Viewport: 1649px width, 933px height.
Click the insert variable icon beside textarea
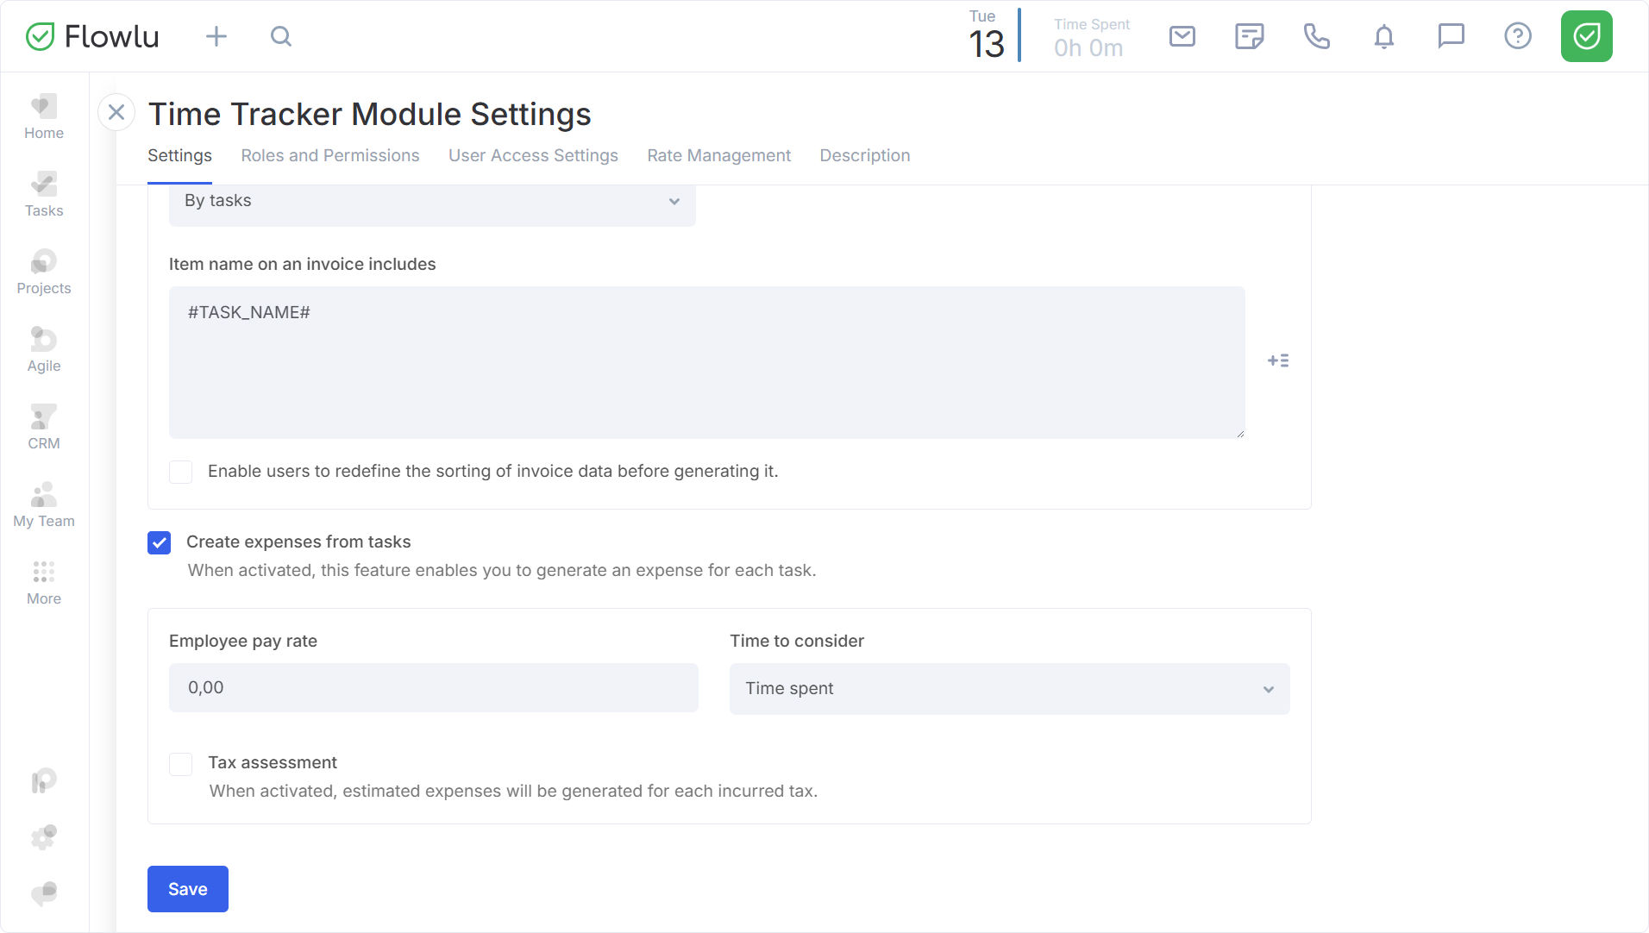(1278, 361)
